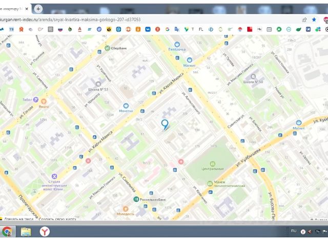Click the blue location pin on map
This screenshot has width=328, height=246.
click(x=165, y=125)
